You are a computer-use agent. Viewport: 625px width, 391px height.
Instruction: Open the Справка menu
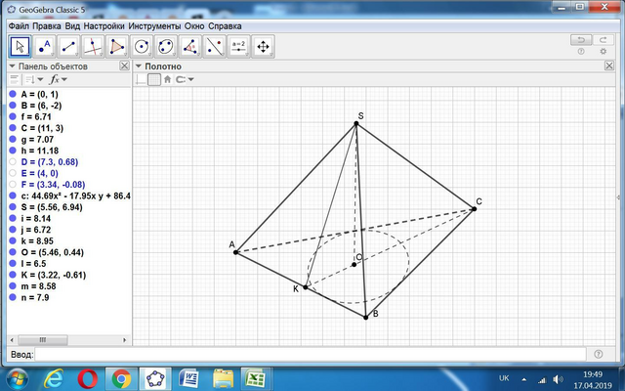click(225, 26)
